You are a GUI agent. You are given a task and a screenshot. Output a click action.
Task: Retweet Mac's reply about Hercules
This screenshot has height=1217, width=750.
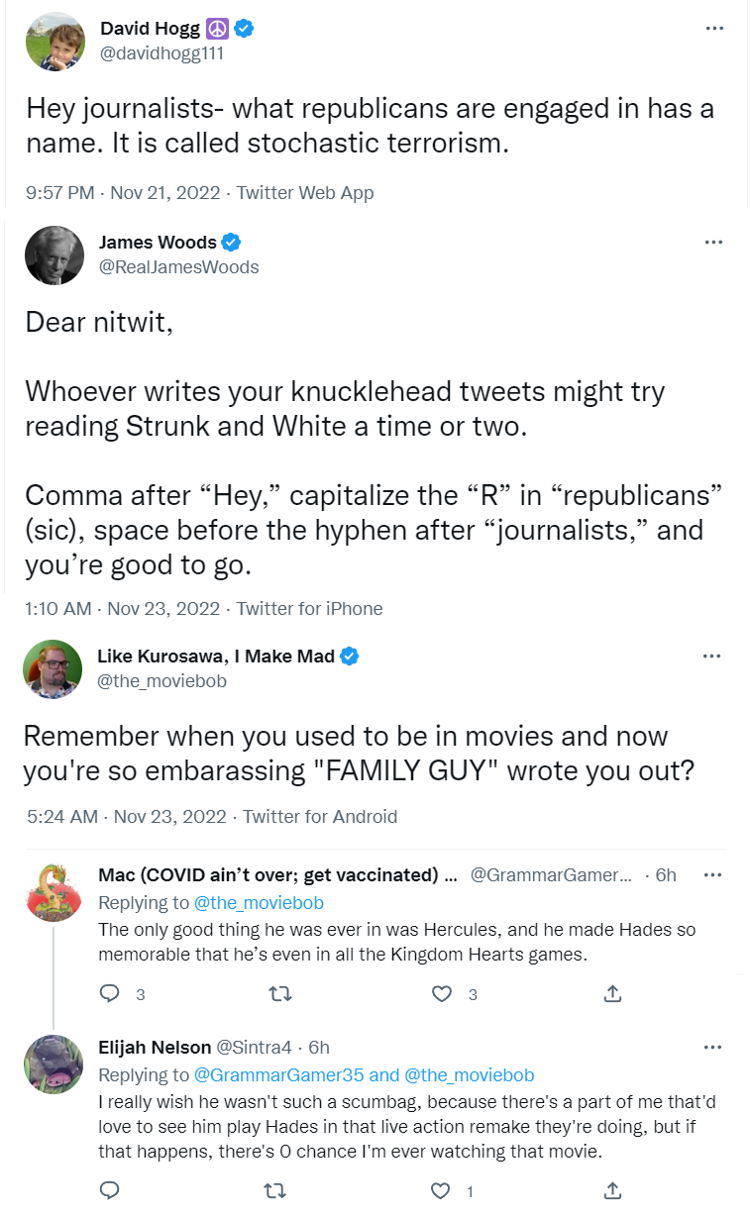(280, 994)
